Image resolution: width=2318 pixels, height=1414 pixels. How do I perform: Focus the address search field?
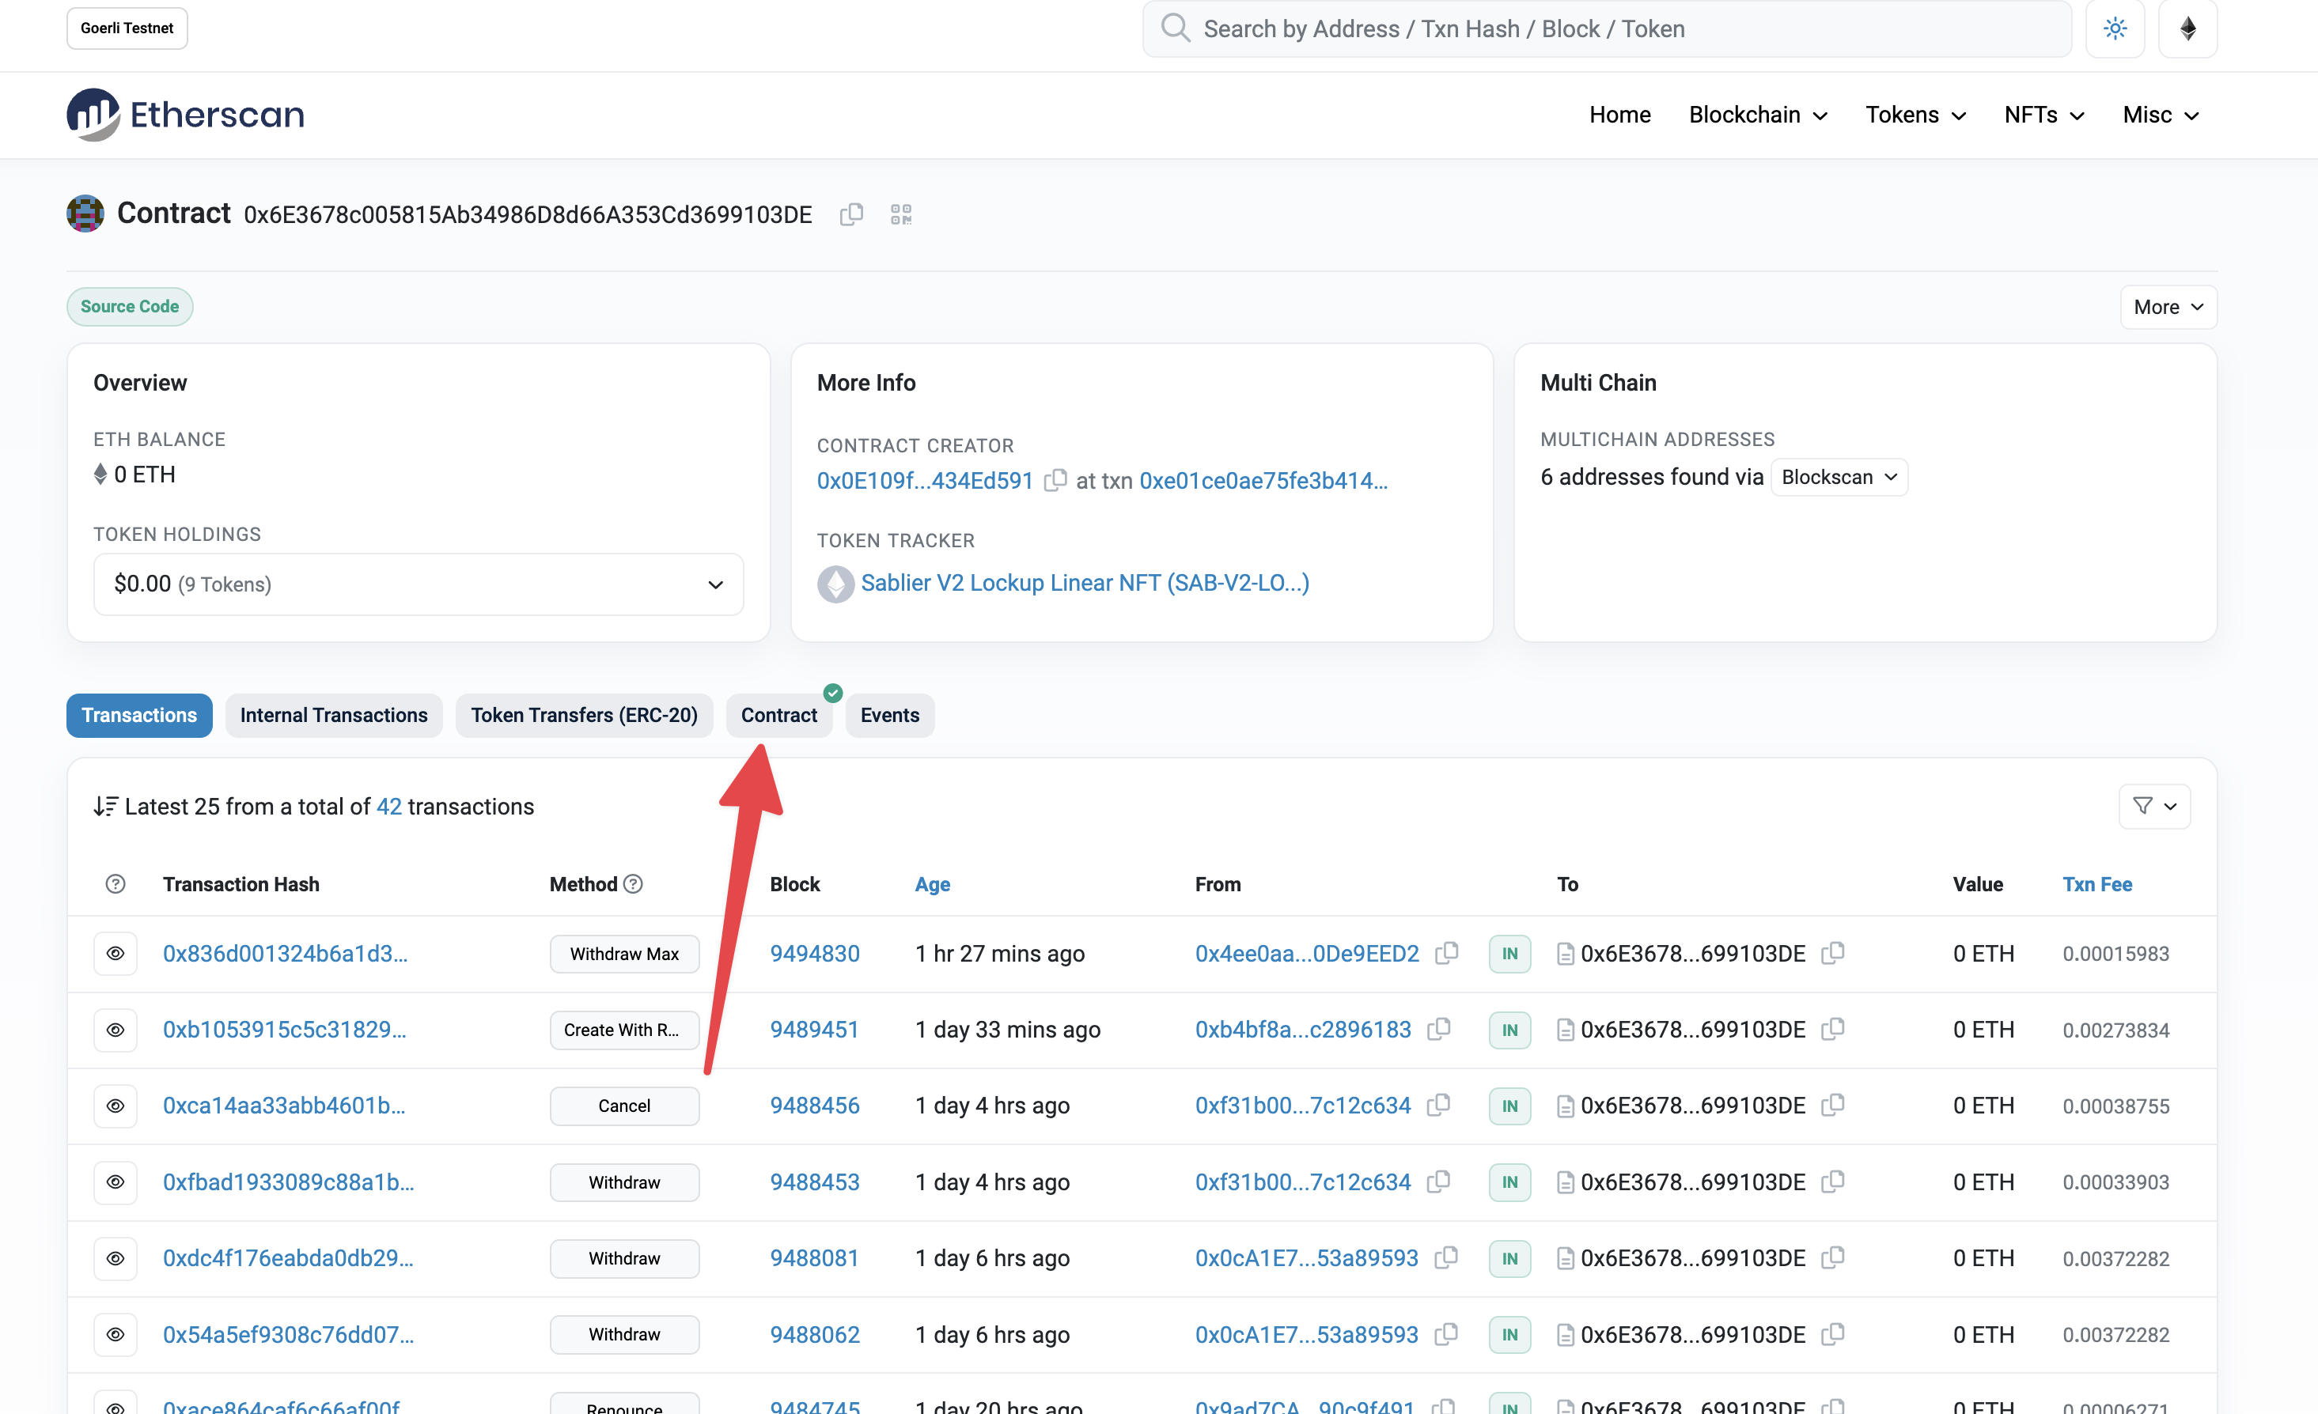(1607, 28)
